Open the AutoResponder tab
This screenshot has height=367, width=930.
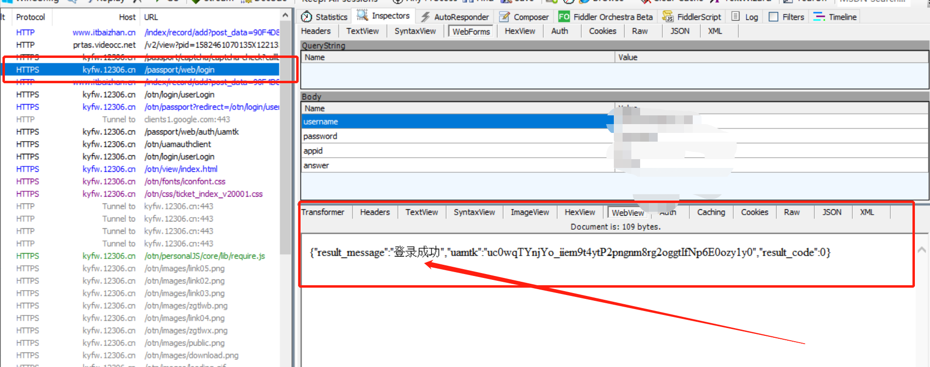455,17
